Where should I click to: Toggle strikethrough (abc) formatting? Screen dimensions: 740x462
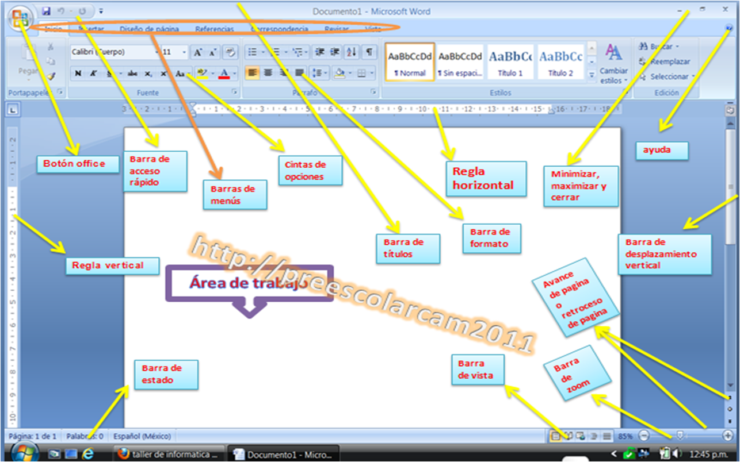[132, 73]
